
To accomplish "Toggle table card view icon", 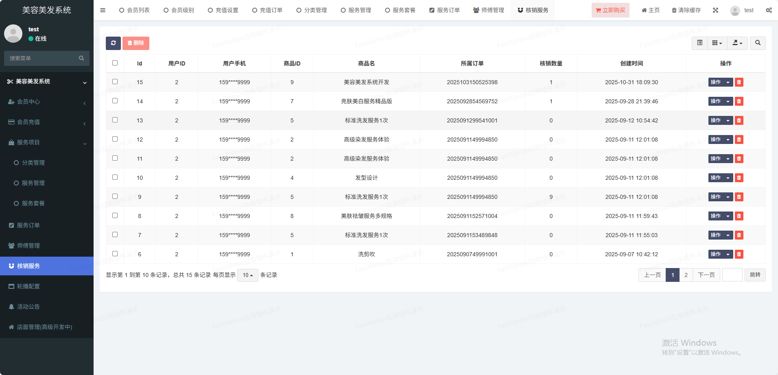I will pos(699,43).
